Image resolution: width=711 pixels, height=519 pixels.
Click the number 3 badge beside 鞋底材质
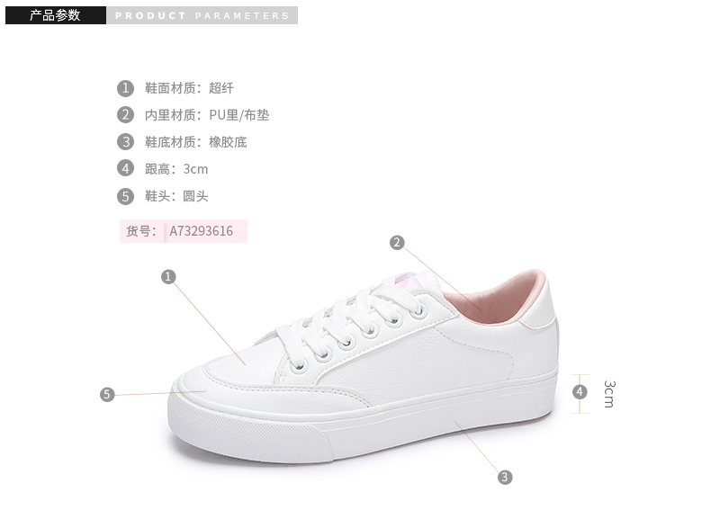(126, 142)
